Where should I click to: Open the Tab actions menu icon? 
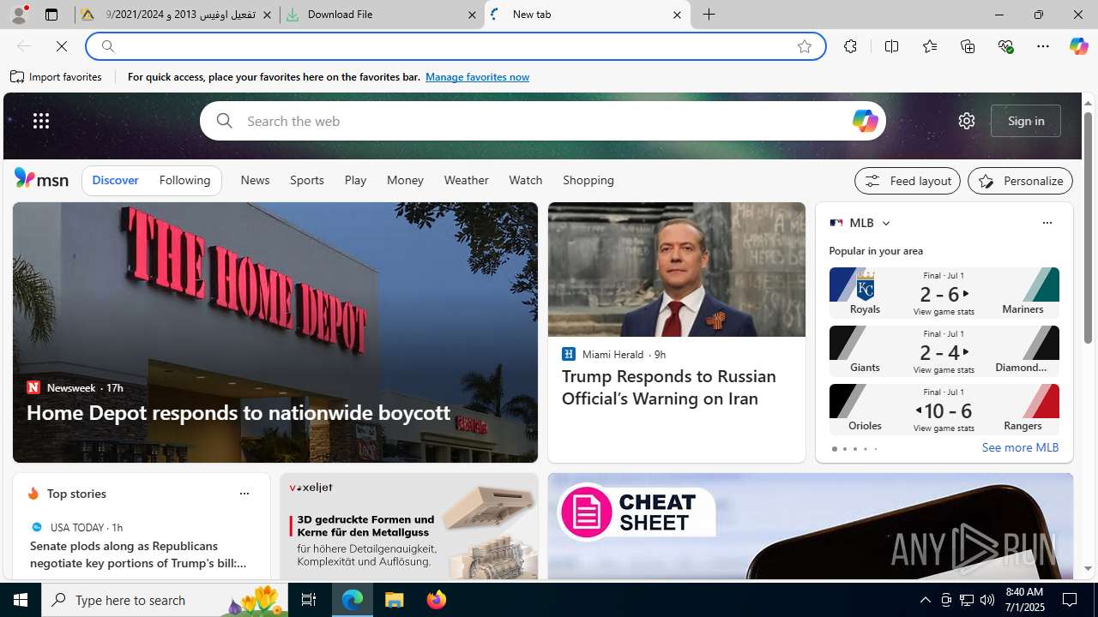click(x=51, y=15)
